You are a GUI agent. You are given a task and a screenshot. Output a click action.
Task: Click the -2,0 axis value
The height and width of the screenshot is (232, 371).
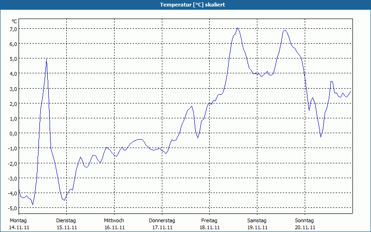click(13, 164)
